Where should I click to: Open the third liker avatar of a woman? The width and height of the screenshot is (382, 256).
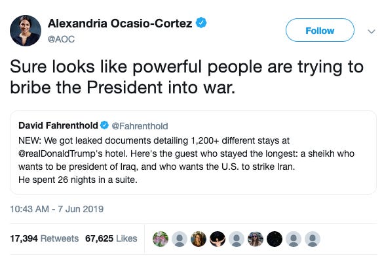coord(199,239)
